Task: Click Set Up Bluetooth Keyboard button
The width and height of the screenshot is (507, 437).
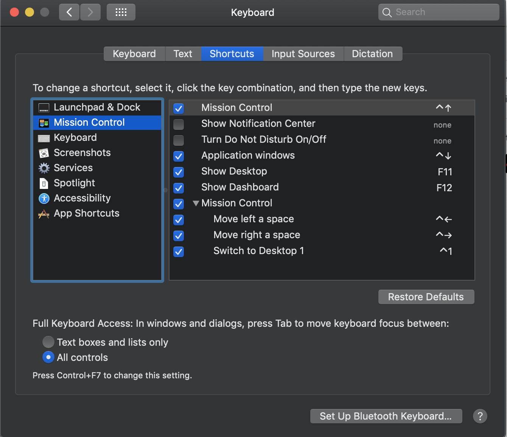Action: [x=386, y=416]
